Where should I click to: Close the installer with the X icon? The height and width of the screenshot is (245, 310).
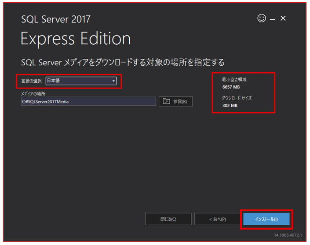tap(283, 18)
